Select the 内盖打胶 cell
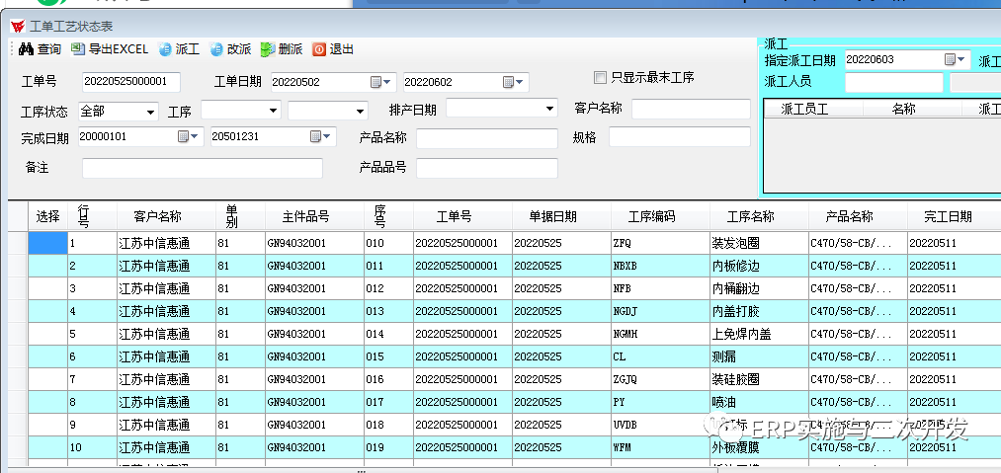Screen dimensions: 1001x473 759,311
